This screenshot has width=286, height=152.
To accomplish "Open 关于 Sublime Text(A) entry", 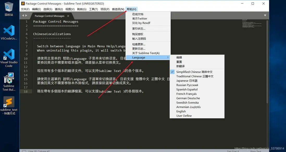I will pyautogui.click(x=148, y=53).
